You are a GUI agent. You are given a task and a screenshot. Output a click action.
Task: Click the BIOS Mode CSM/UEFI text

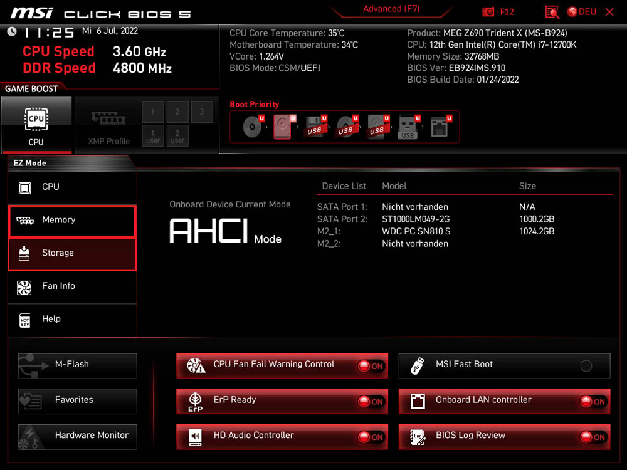pyautogui.click(x=275, y=68)
